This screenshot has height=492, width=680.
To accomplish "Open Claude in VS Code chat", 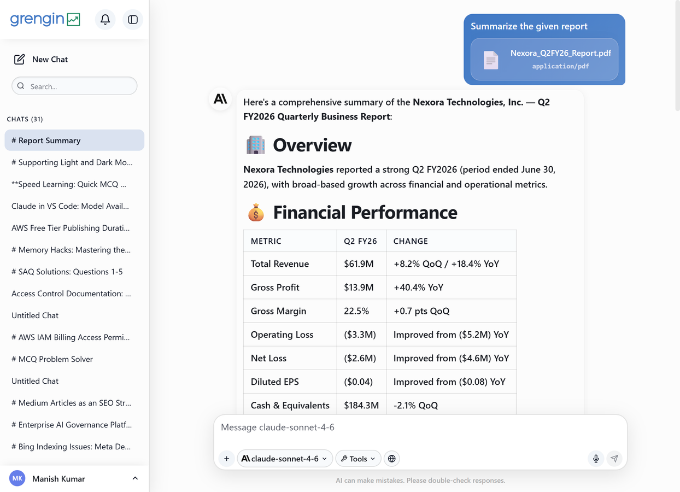I will pos(74,206).
